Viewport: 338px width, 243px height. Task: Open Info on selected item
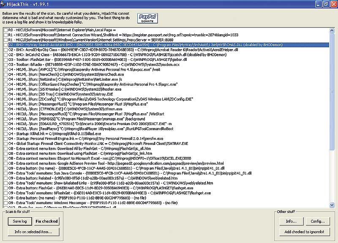pos(33,232)
